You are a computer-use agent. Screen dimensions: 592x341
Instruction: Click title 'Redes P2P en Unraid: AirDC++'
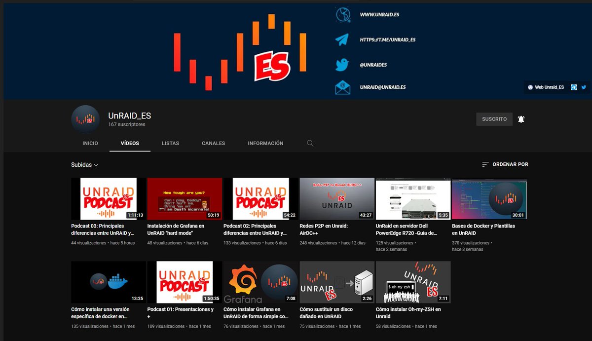point(324,229)
